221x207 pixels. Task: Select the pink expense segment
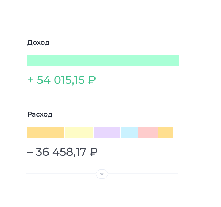[x=148, y=132]
